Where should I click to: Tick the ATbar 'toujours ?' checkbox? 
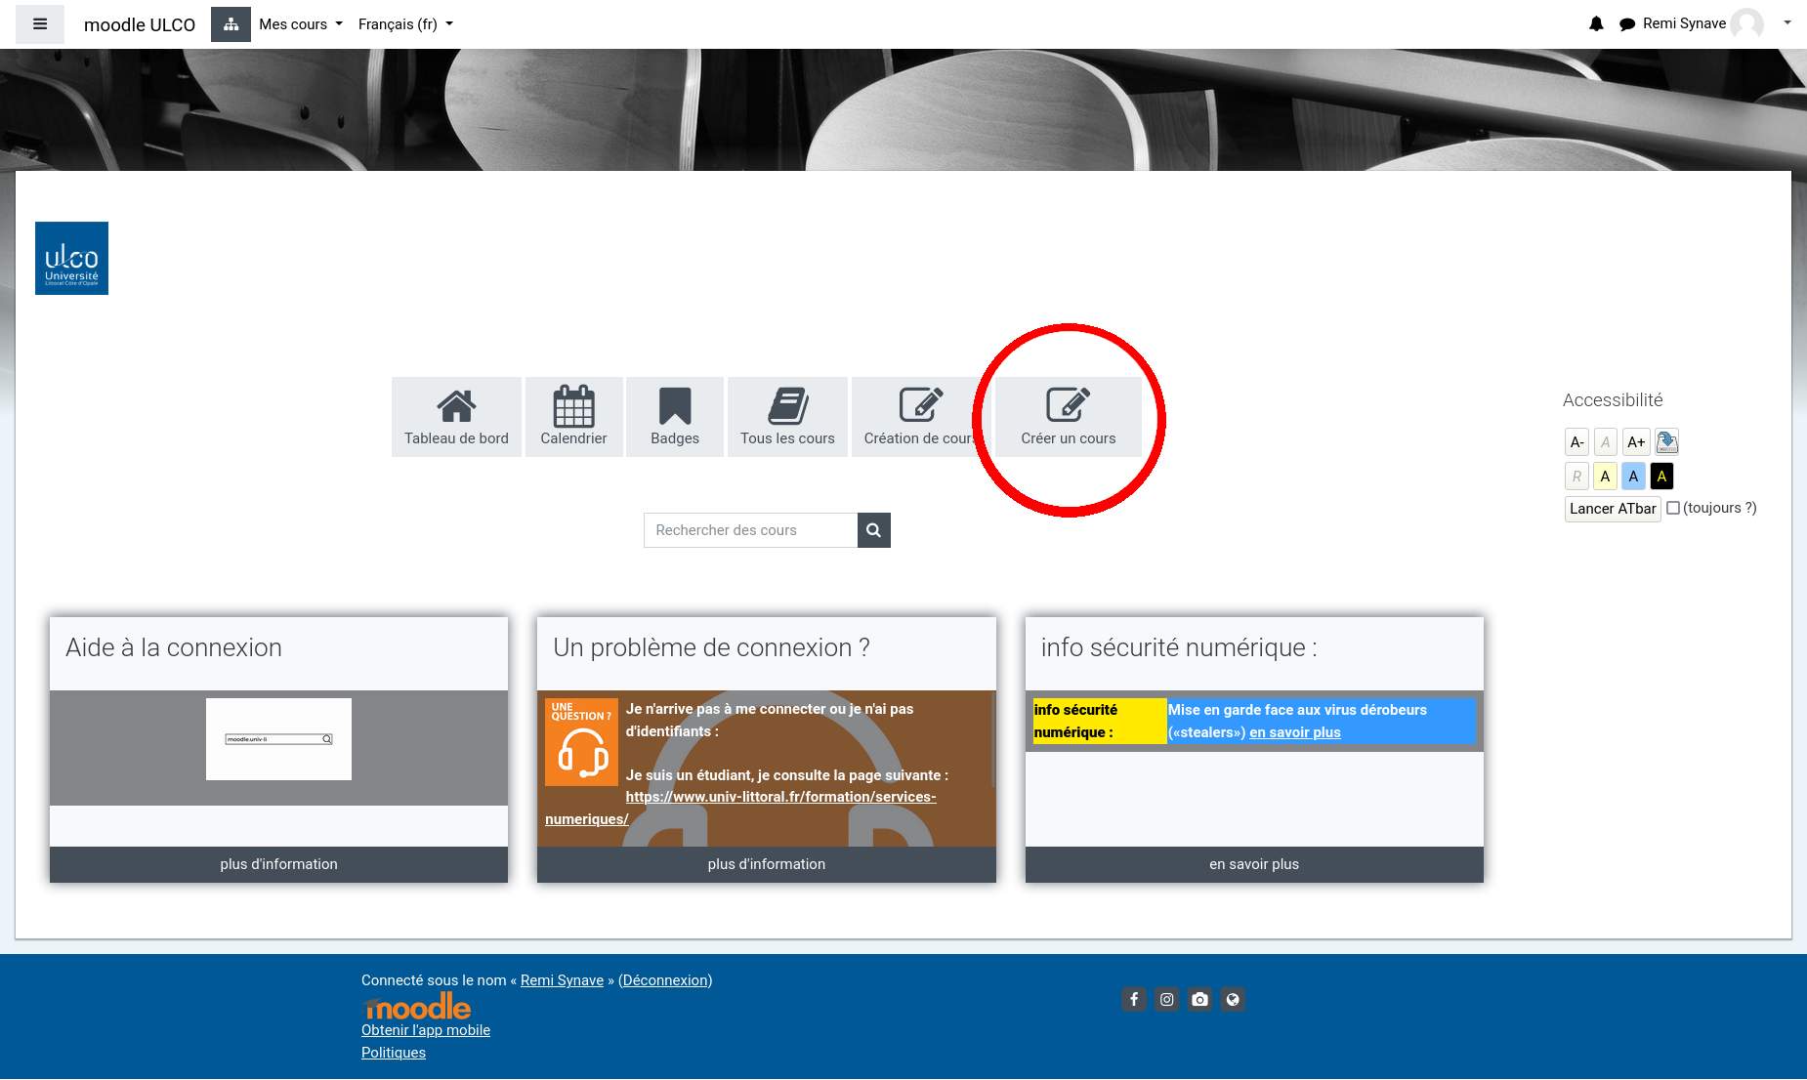(1673, 508)
